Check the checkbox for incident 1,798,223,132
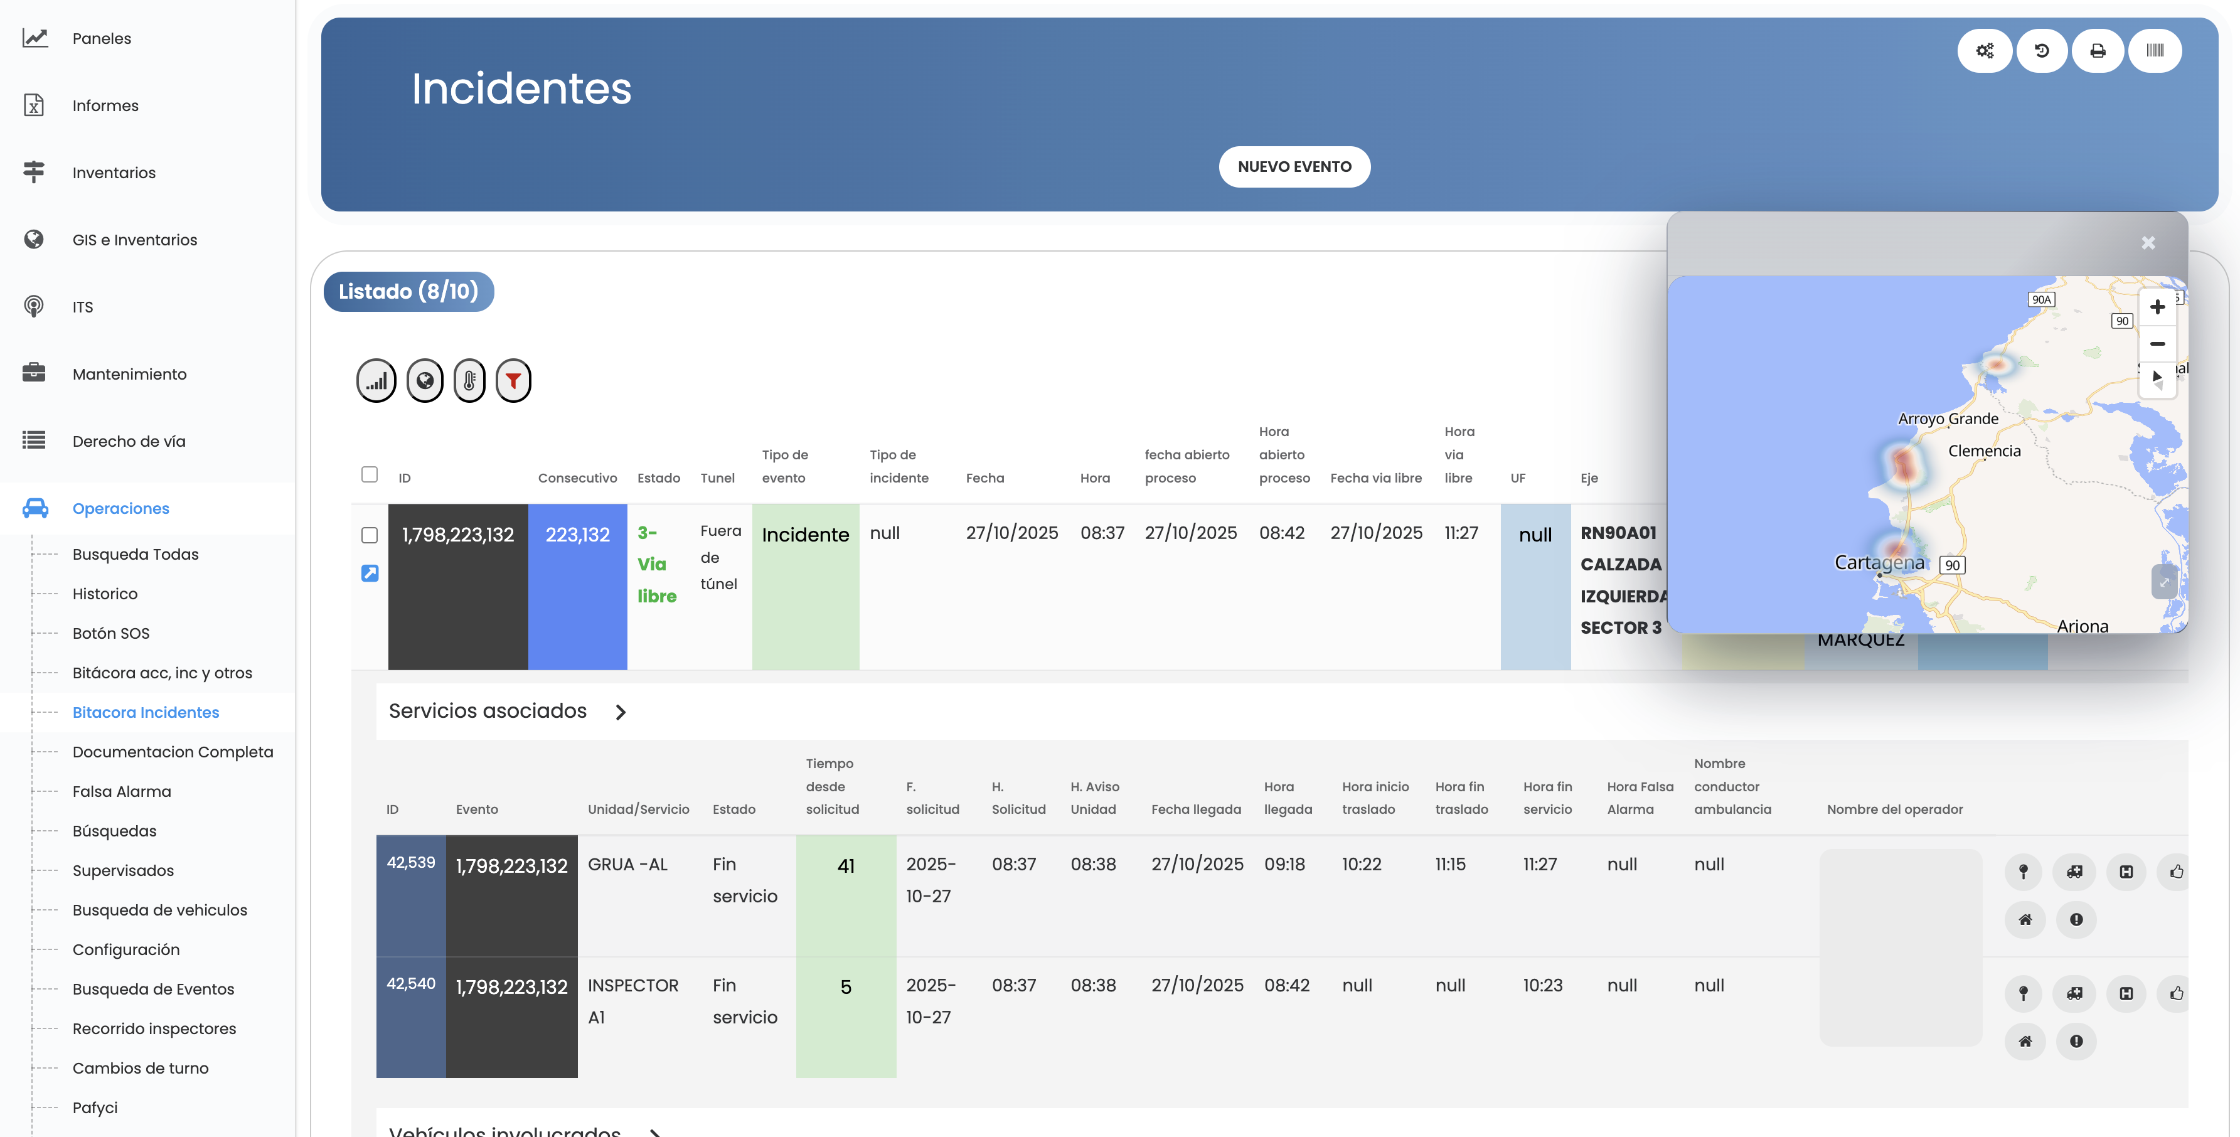The height and width of the screenshot is (1137, 2240). 370,535
